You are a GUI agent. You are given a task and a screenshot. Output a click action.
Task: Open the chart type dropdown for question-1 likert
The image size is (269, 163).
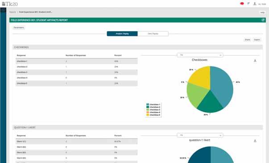[200, 135]
